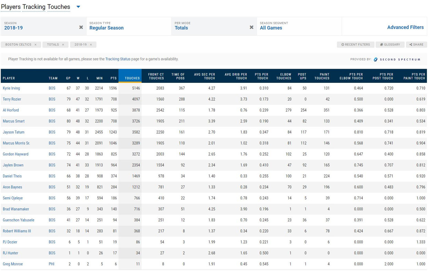Open the Season Segment All Games selector
Screen dimensions: 439x275
tap(299, 26)
